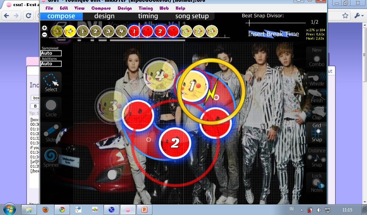Toggle New Combo option

point(317,57)
